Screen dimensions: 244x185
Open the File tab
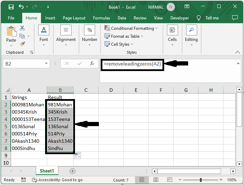[11, 18]
